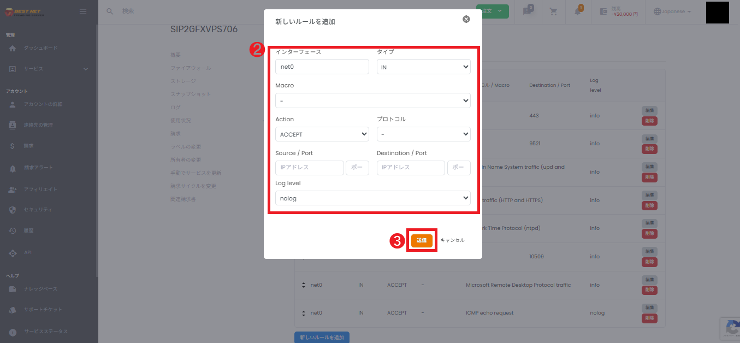Click the API icon in sidebar
The image size is (740, 343).
pyautogui.click(x=13, y=253)
